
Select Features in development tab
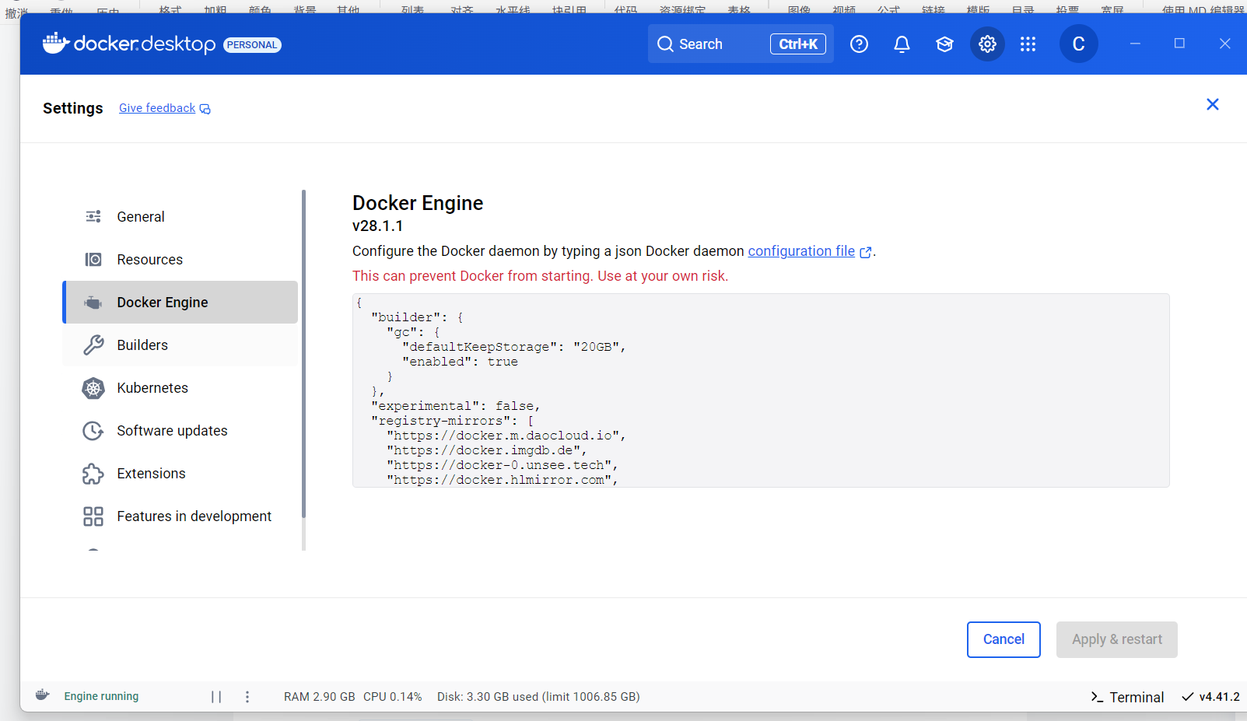point(180,516)
